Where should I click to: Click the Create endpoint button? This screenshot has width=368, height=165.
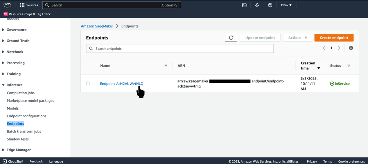coord(334,38)
